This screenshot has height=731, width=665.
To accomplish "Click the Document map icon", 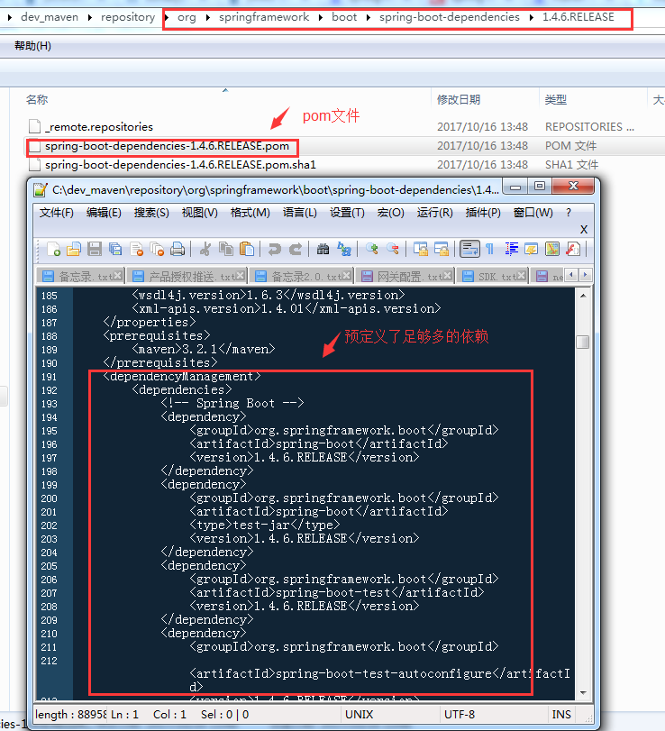I will pos(551,250).
